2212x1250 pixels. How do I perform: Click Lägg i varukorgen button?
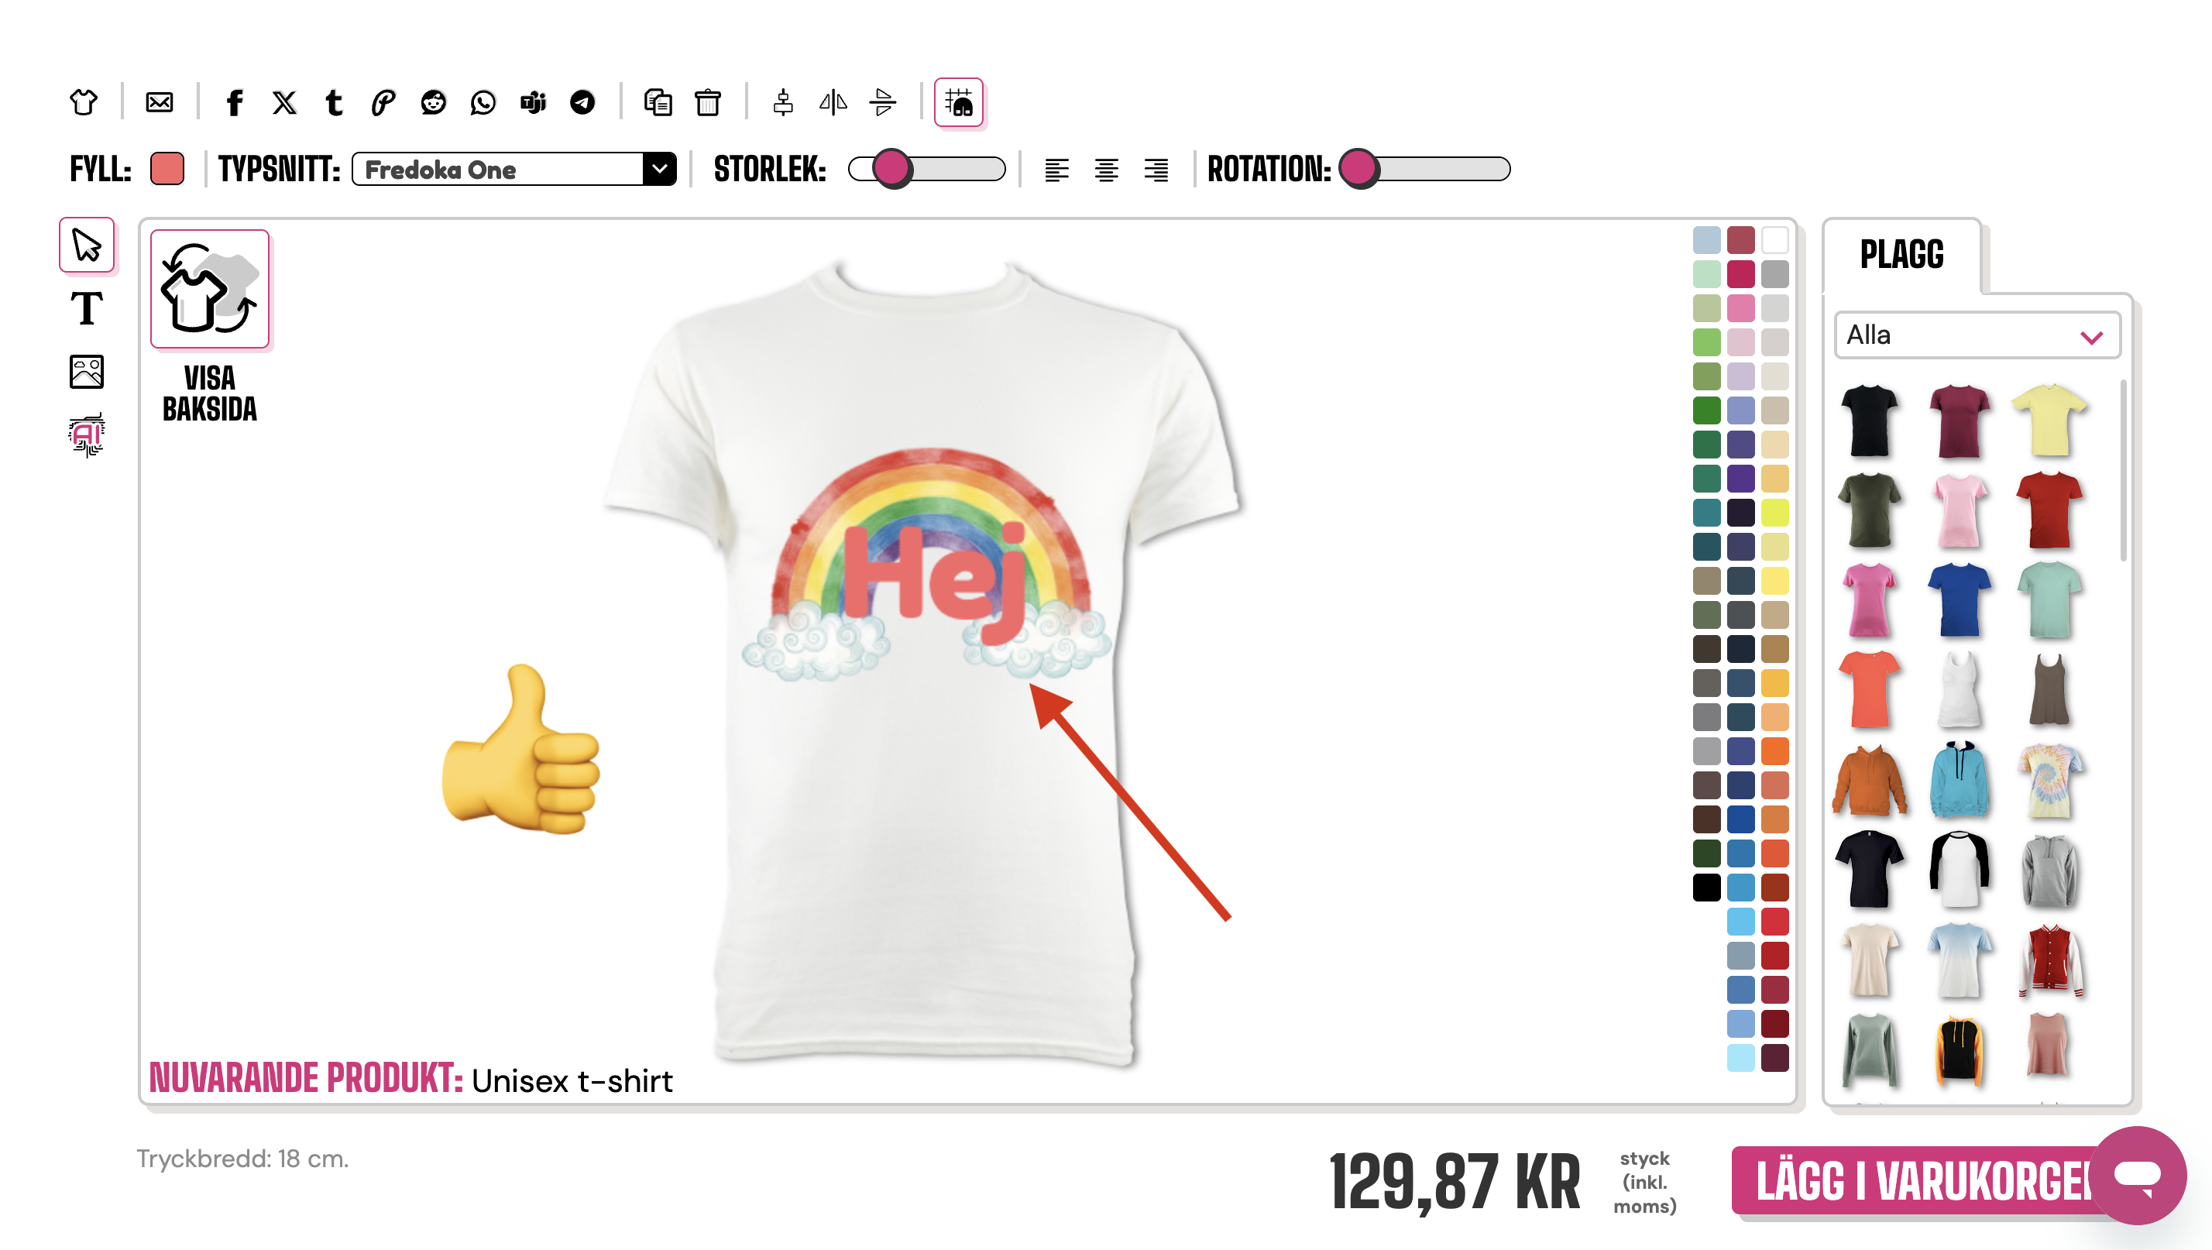point(1915,1180)
